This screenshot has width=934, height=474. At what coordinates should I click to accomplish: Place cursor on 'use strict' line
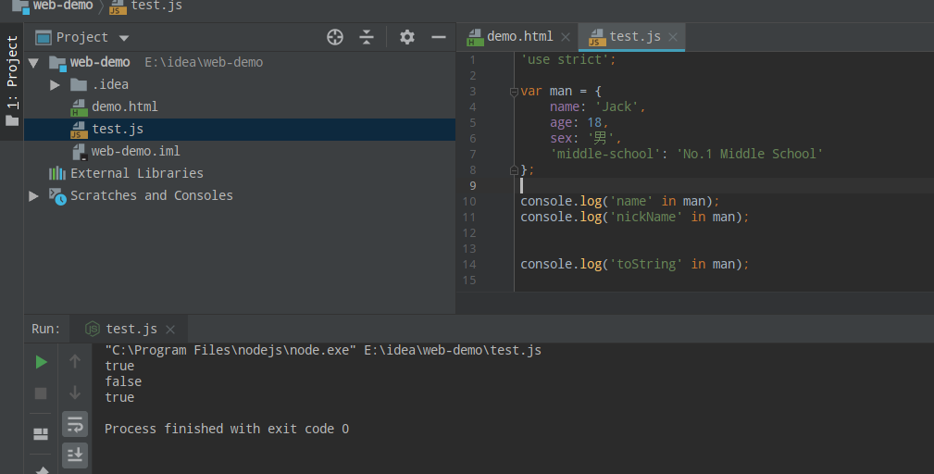568,59
